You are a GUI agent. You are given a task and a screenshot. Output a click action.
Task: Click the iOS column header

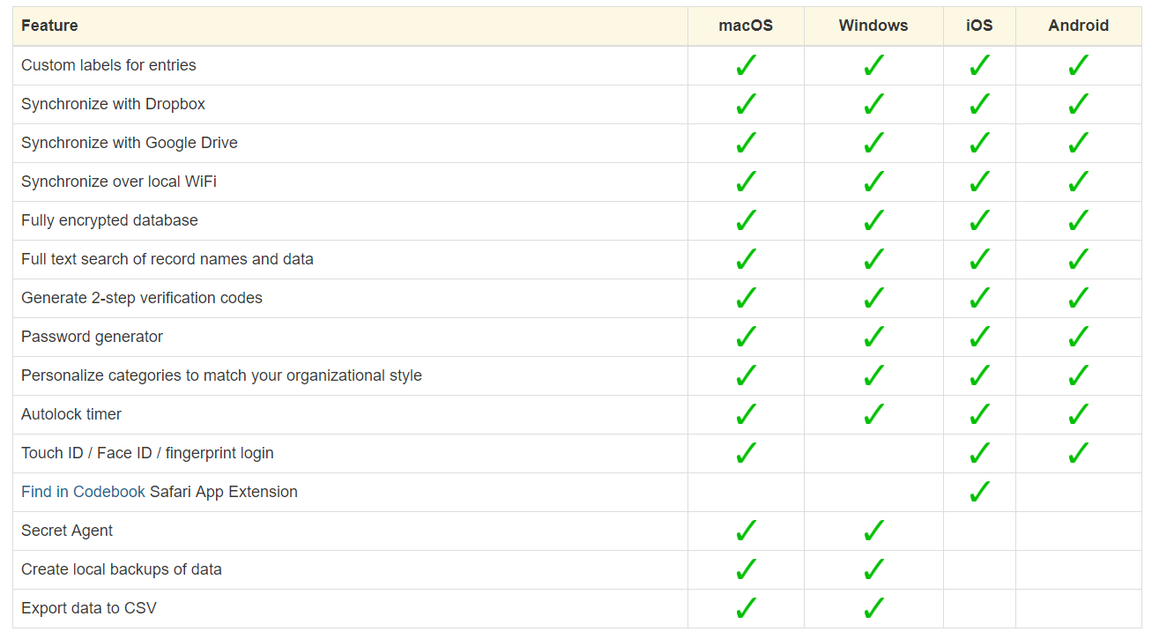tap(979, 26)
